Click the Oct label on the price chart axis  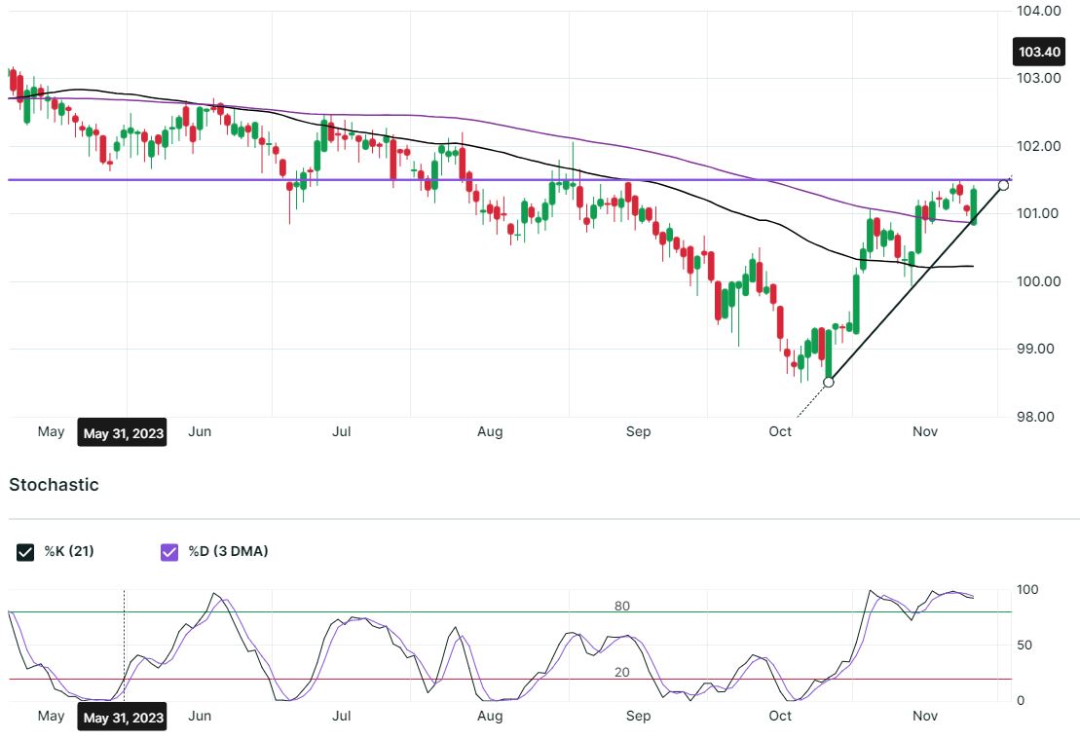pos(780,432)
